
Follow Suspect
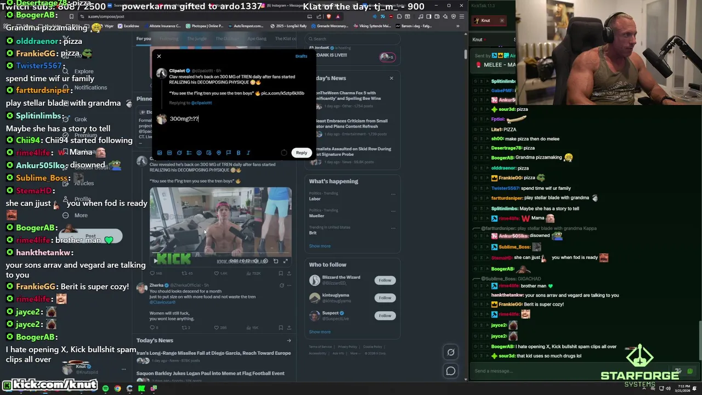(385, 315)
